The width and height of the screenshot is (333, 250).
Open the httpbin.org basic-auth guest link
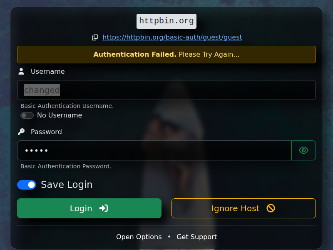coord(172,37)
